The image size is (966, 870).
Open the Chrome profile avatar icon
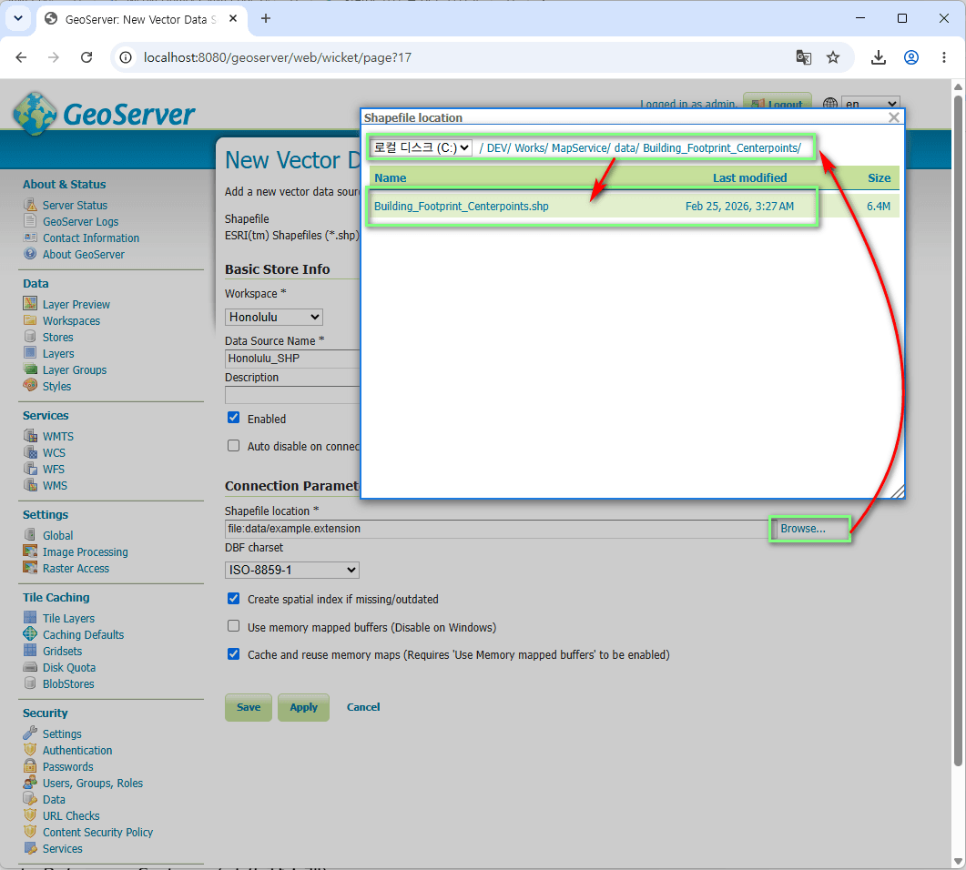tap(911, 57)
